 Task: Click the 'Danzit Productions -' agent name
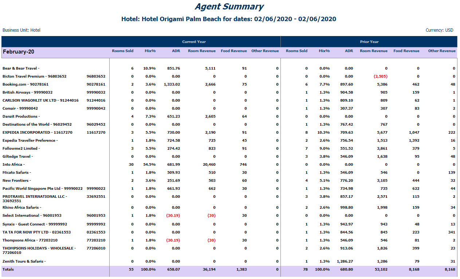[21, 117]
